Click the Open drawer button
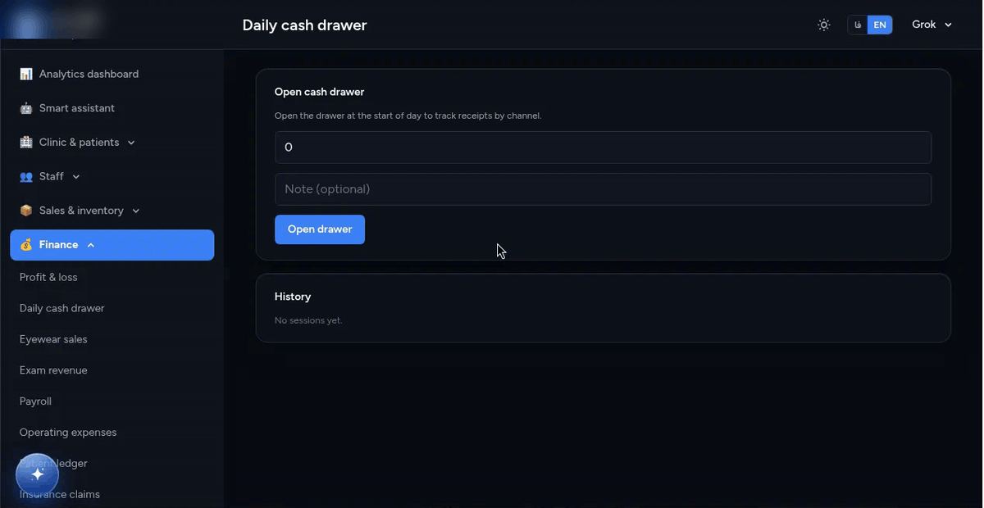This screenshot has height=508, width=984. click(320, 229)
